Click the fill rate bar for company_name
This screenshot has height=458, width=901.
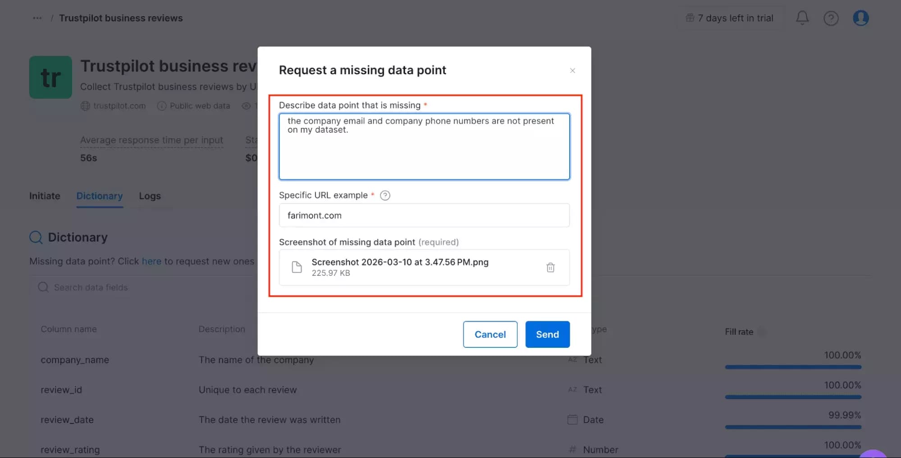(x=793, y=367)
